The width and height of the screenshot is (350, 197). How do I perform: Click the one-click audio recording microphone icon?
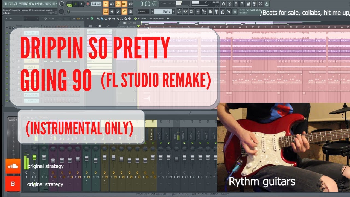[236, 4]
